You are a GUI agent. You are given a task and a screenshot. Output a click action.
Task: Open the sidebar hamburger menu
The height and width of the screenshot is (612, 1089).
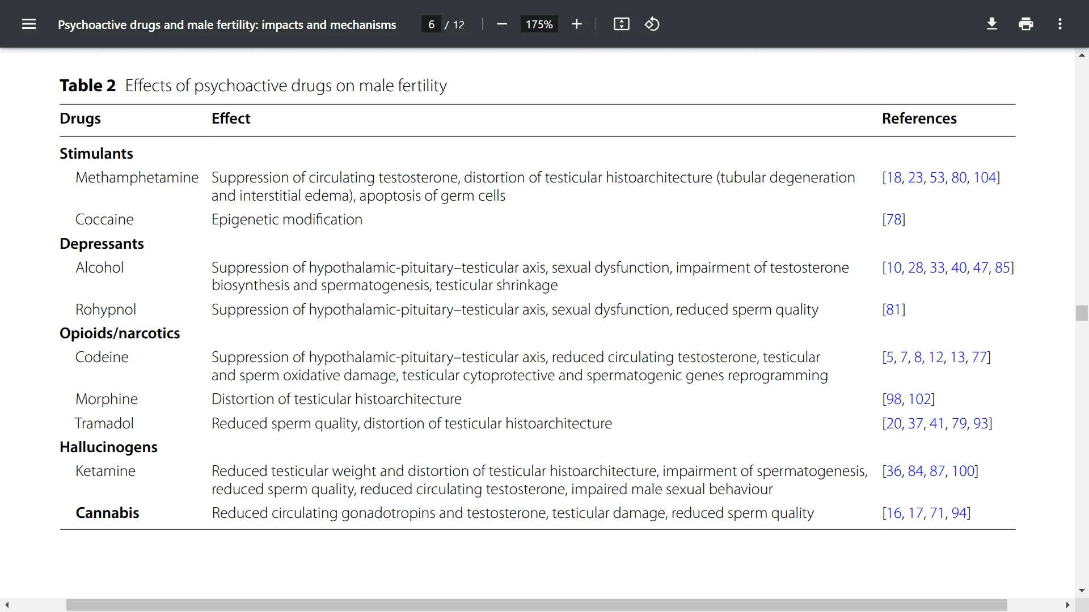point(29,24)
